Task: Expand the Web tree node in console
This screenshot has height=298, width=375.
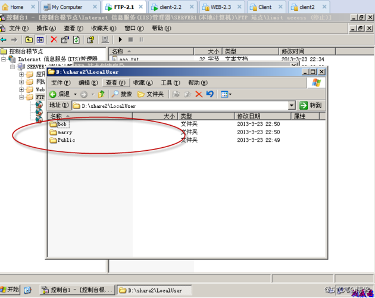Action: pos(22,89)
